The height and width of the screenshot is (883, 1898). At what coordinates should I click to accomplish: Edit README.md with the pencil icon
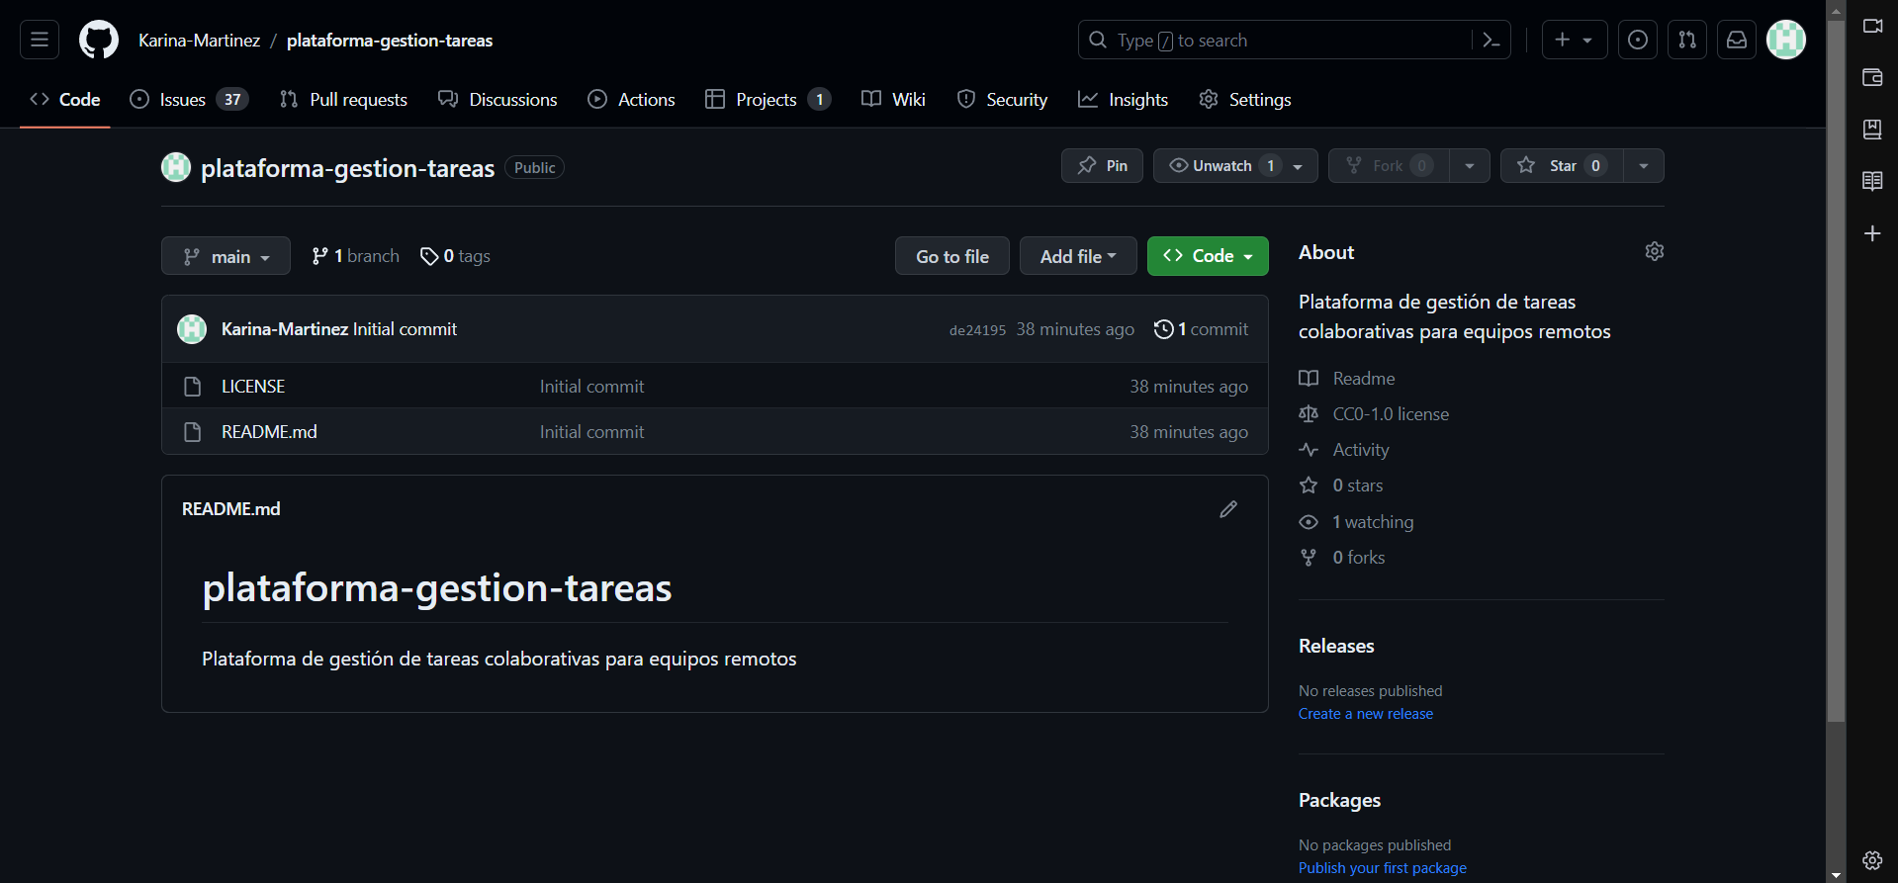pos(1228,509)
